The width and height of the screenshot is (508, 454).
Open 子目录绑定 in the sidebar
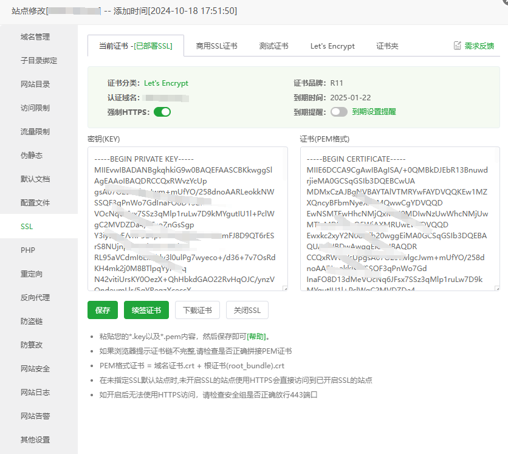39,61
